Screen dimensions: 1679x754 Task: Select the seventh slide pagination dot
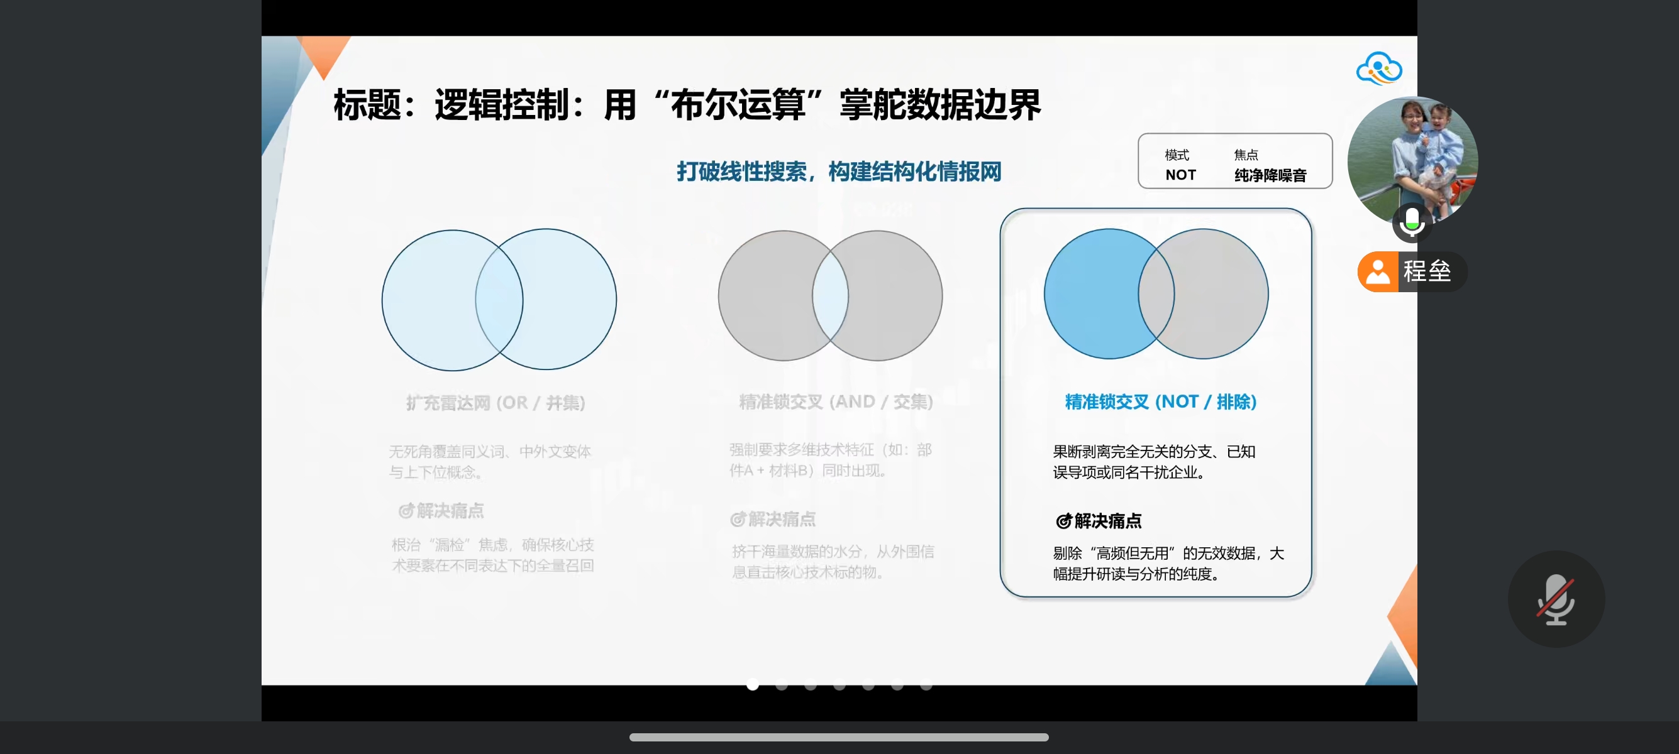coord(926,684)
